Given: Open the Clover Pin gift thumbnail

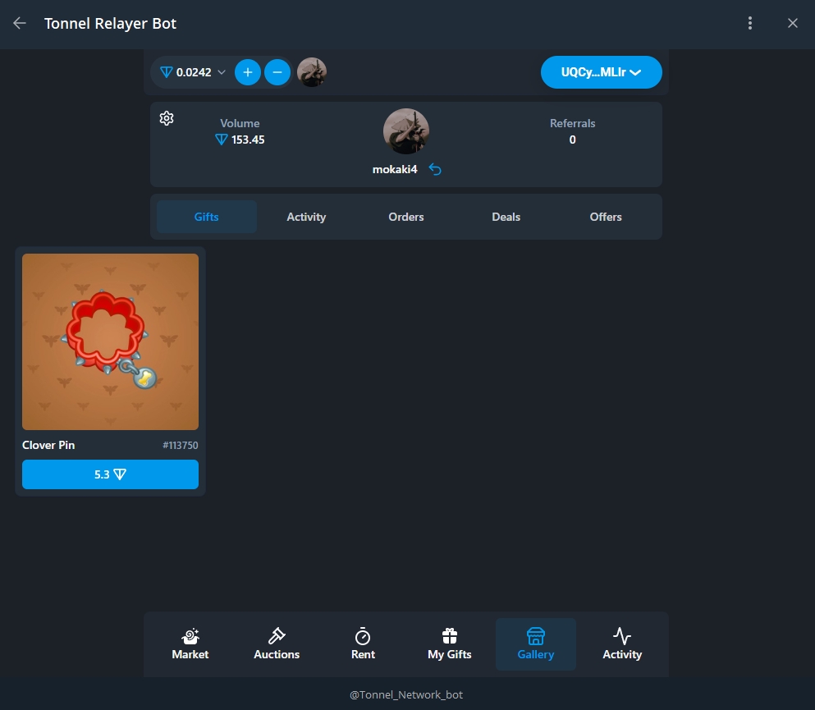Looking at the screenshot, I should (x=110, y=341).
